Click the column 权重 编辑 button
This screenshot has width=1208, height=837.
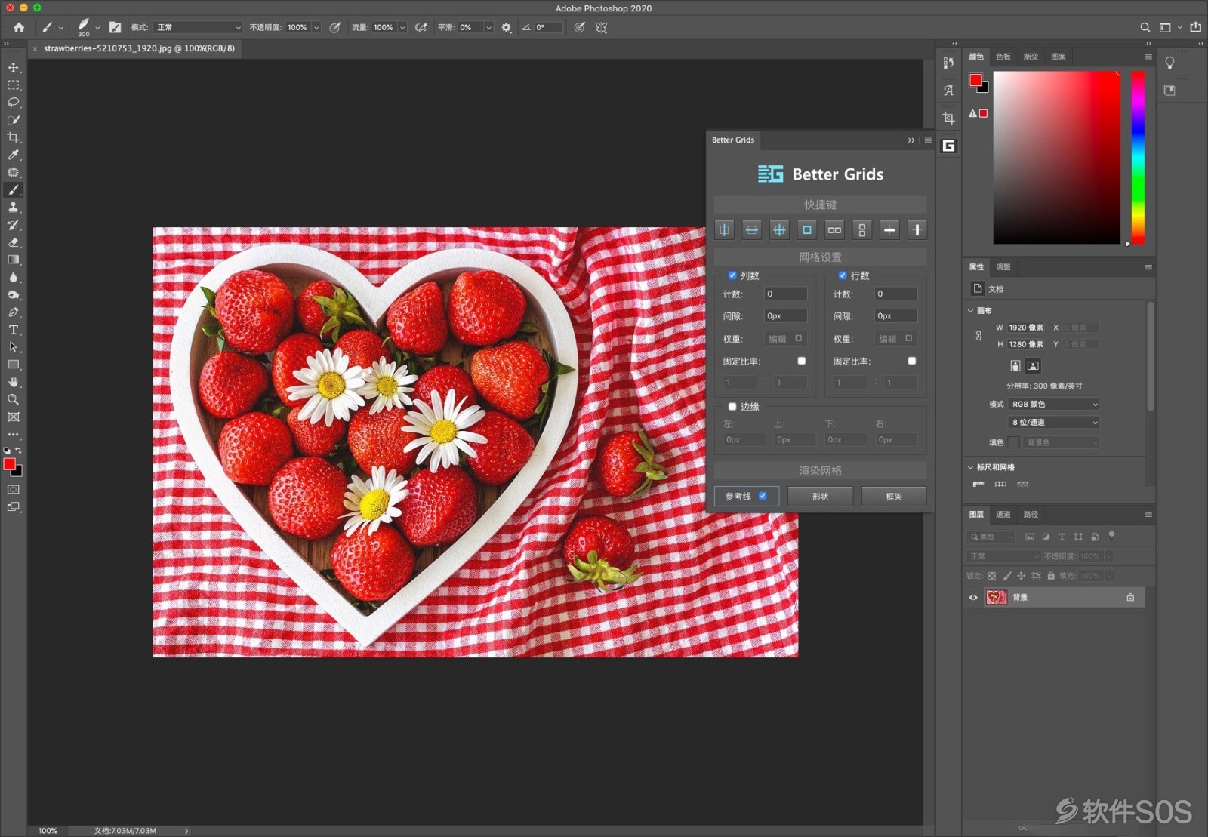click(x=786, y=339)
